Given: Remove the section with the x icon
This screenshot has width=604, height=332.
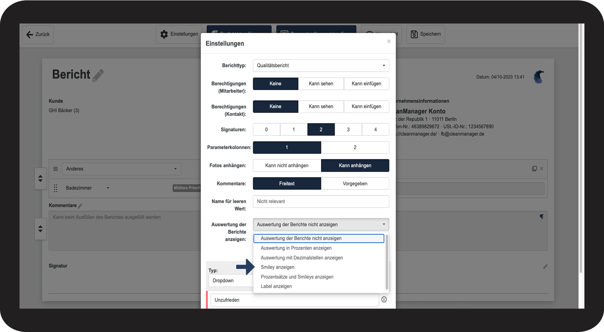Looking at the screenshot, I should pyautogui.click(x=541, y=169).
